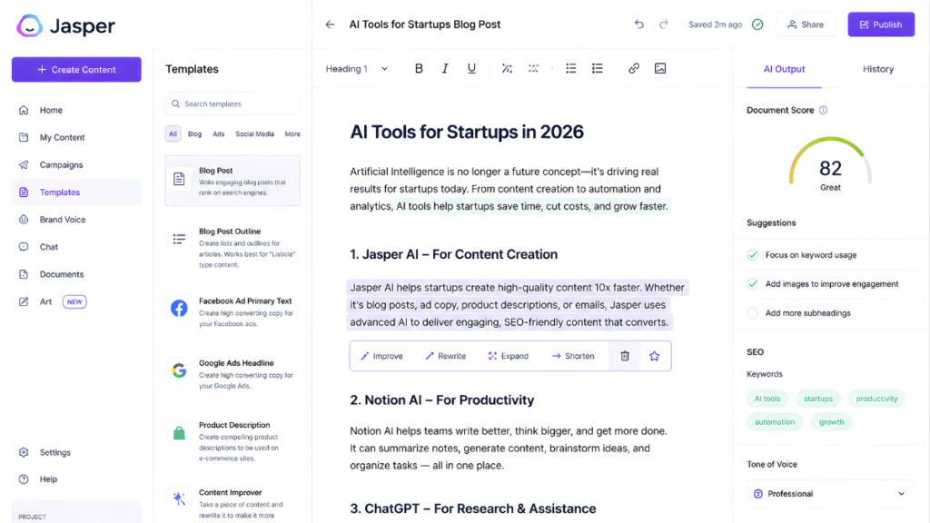
Task: Click the Jasper logo icon
Action: pos(29,25)
